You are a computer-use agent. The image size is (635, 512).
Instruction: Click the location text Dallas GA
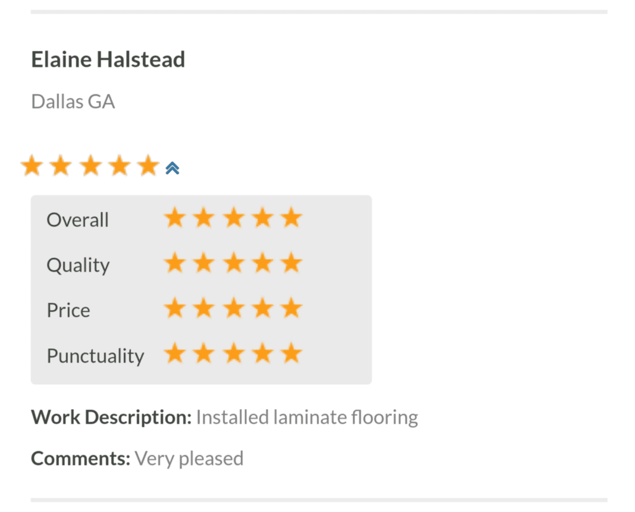tap(73, 102)
